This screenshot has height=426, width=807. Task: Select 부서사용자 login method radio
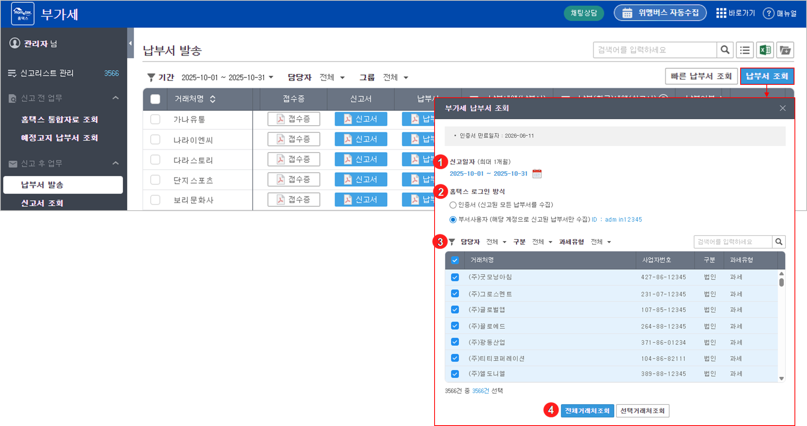[453, 220]
